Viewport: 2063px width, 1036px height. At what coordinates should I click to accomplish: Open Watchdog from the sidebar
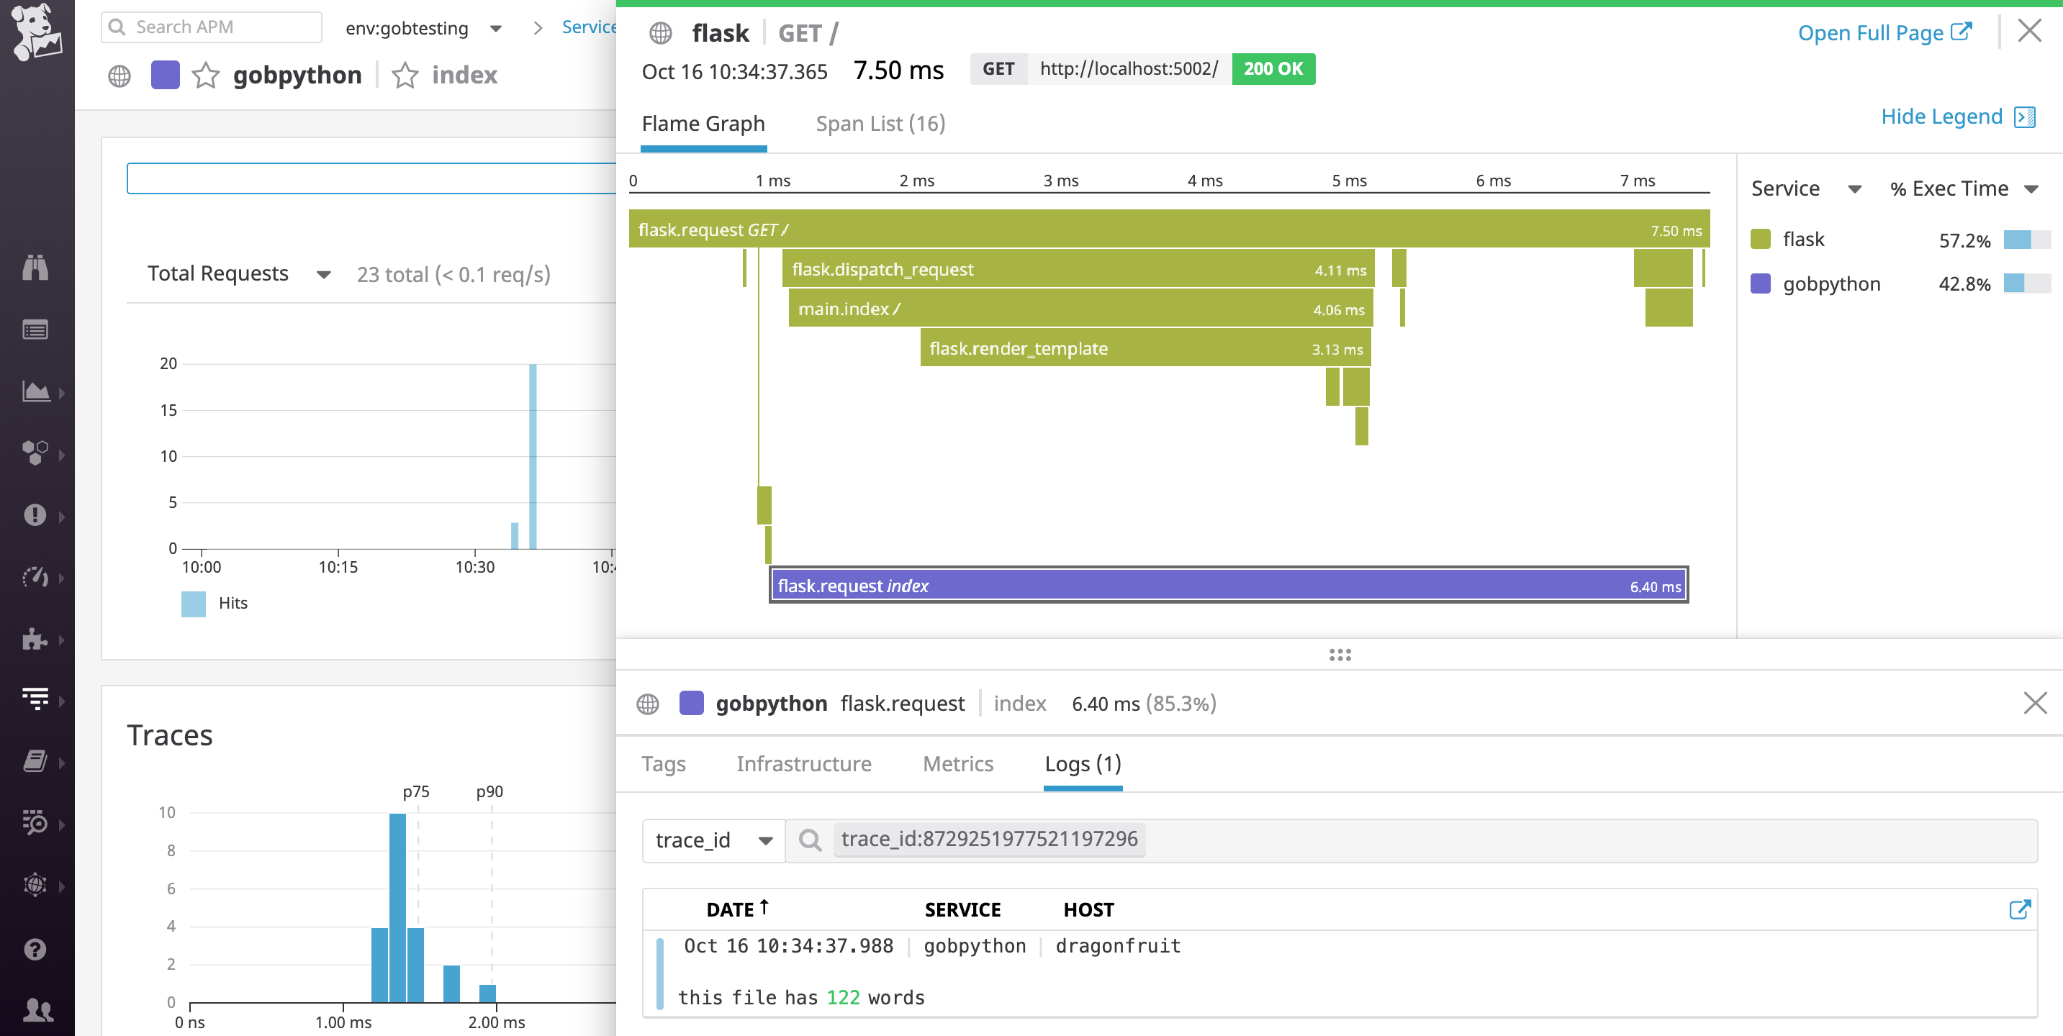coord(35,268)
